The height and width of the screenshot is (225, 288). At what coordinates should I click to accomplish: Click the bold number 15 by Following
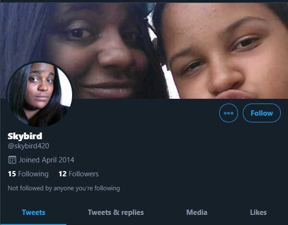point(12,174)
